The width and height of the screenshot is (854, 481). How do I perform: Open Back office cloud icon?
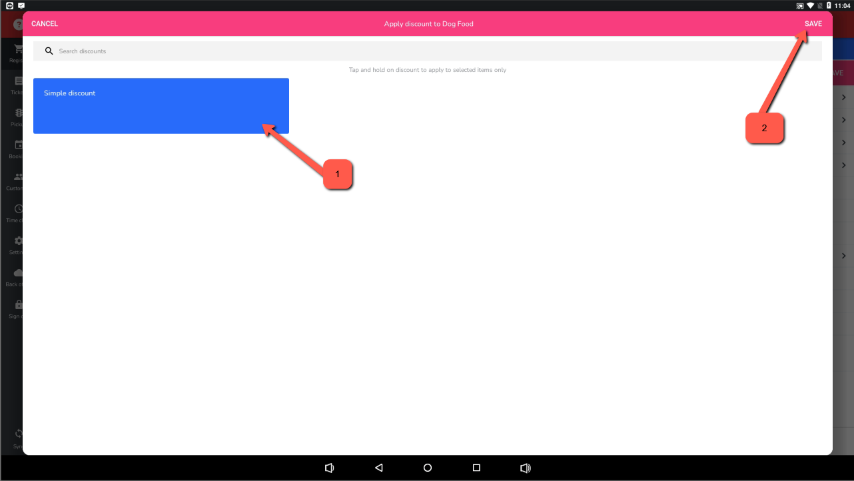[18, 273]
